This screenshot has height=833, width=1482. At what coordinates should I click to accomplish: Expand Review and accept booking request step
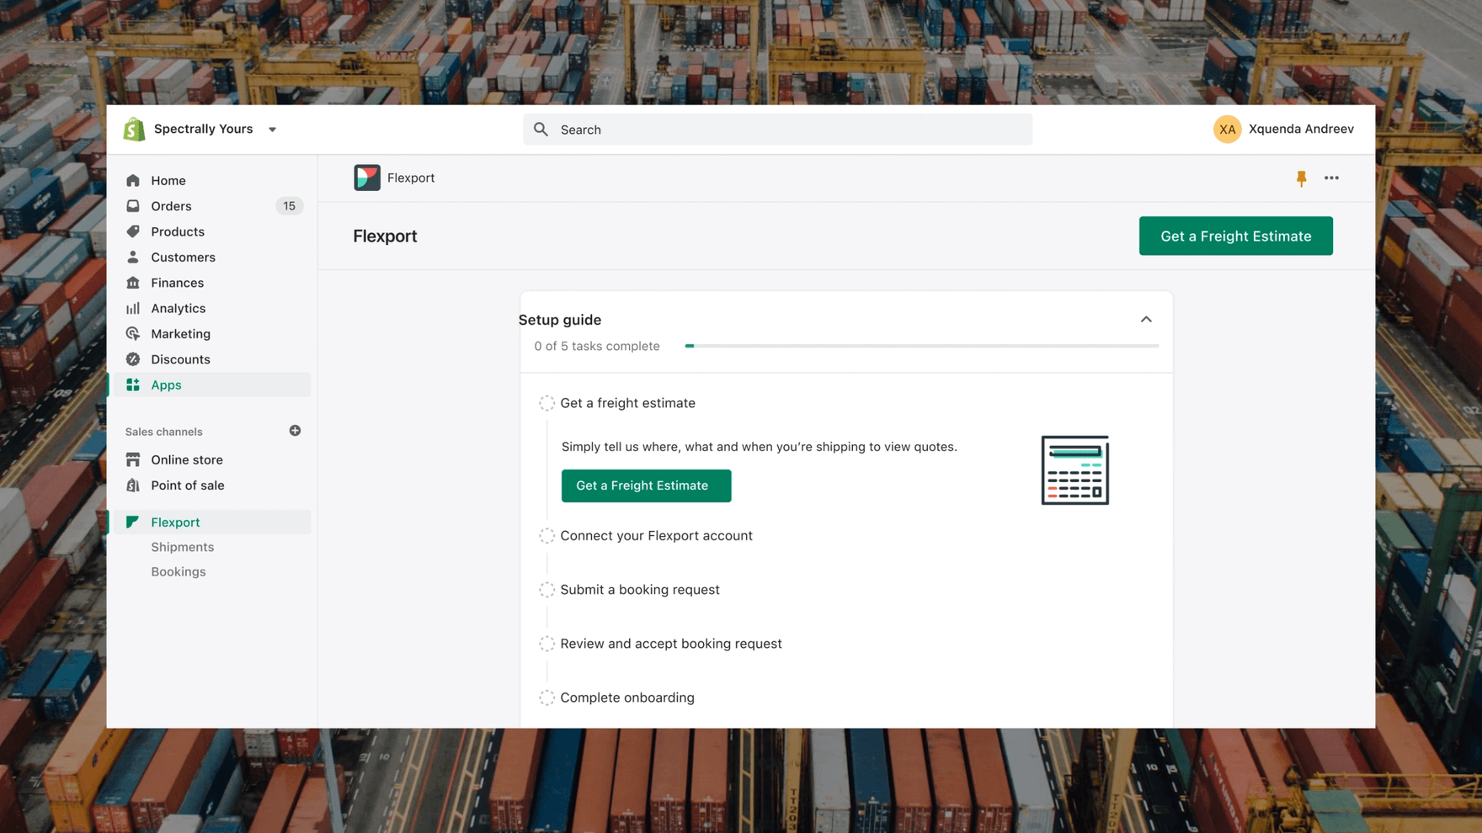coord(671,643)
